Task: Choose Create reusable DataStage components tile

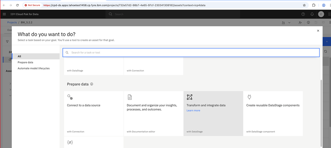Action: [x=273, y=113]
